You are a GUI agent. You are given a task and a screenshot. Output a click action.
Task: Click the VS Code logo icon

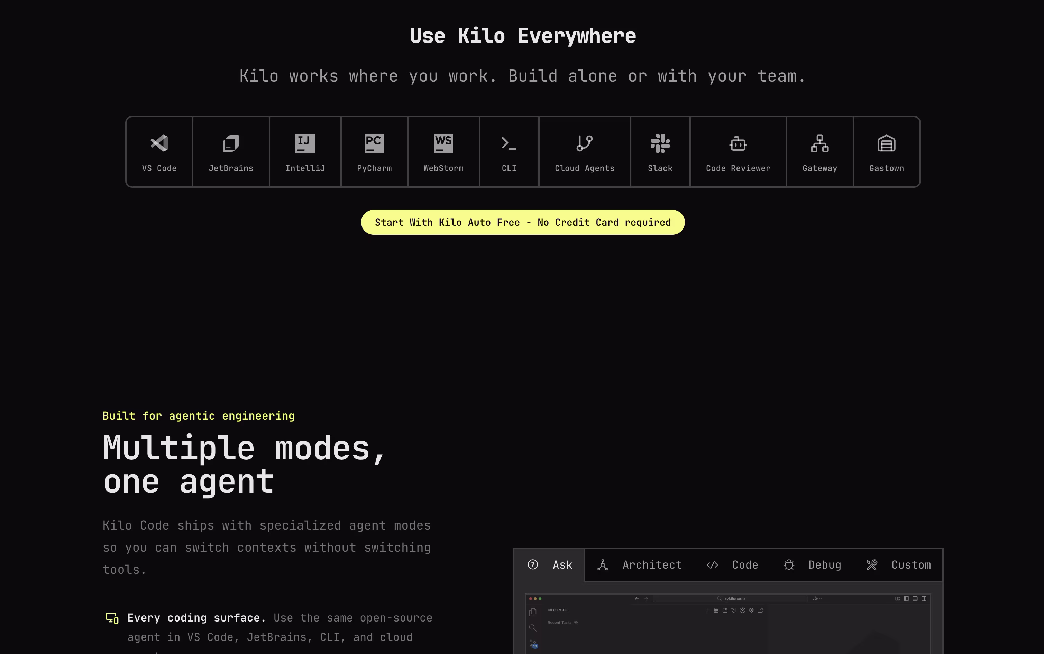[x=159, y=143]
